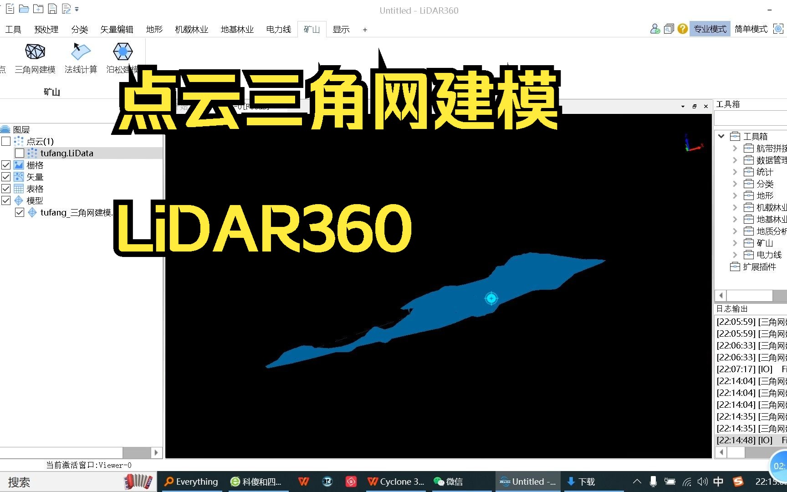Viewport: 787px width, 492px height.
Task: Click the XYZ axis orientation gizmo
Action: 693,143
